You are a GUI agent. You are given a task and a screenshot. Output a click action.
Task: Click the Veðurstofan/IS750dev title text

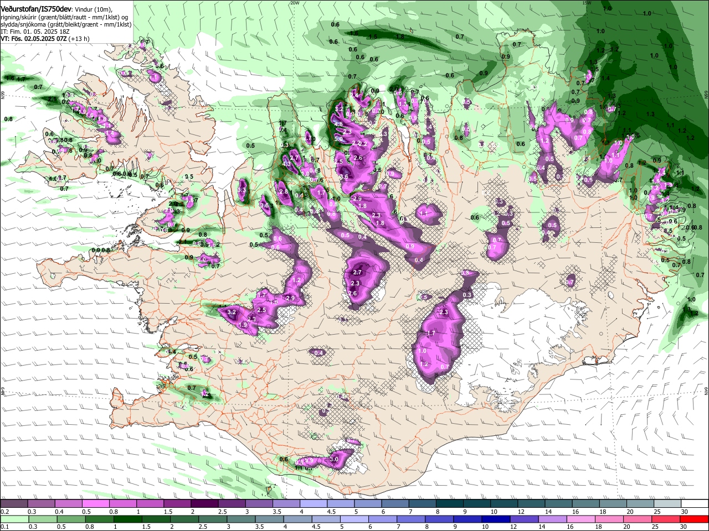click(36, 9)
